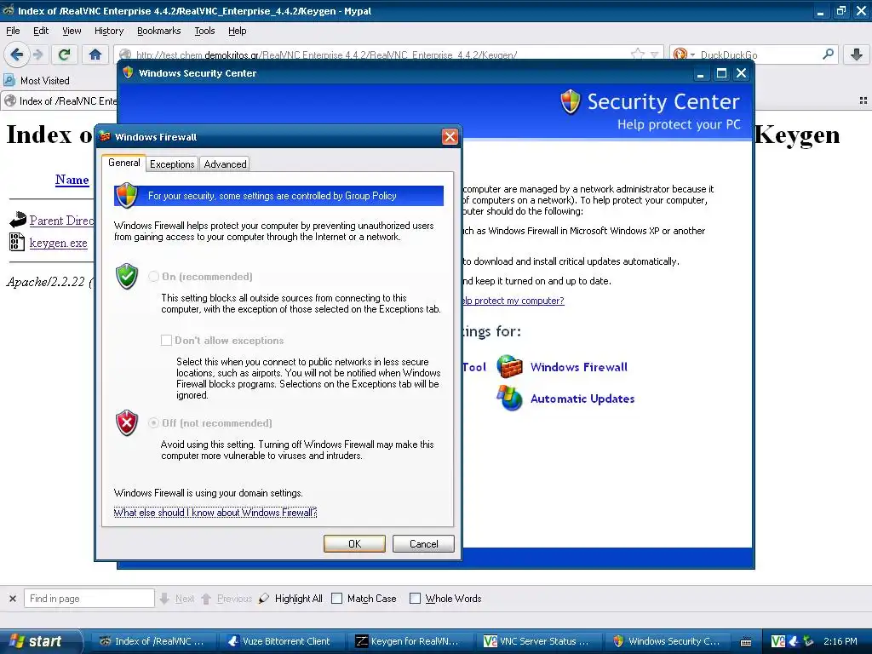The height and width of the screenshot is (654, 872).
Task: Open the File menu
Action: click(13, 31)
